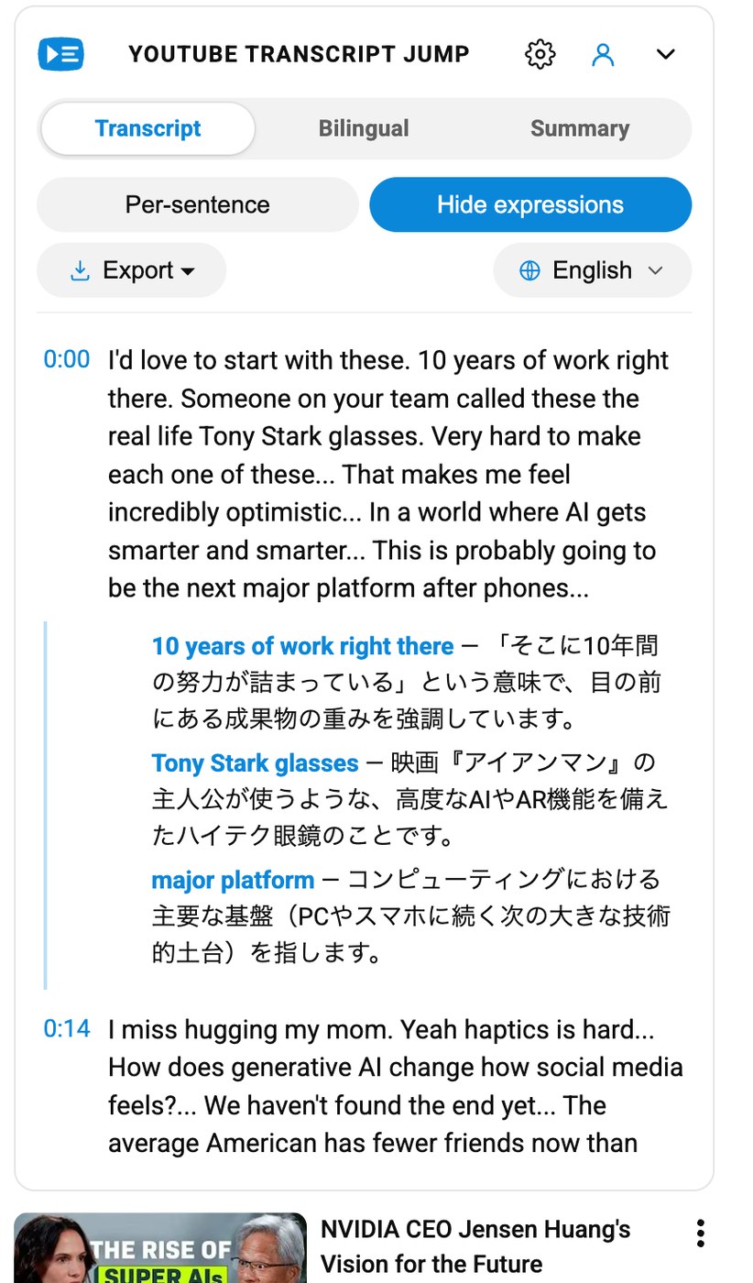Open the English language selector
Viewport: 753px width, 1283px height.
592,270
